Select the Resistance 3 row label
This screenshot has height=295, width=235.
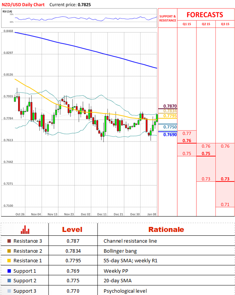tap(28, 241)
